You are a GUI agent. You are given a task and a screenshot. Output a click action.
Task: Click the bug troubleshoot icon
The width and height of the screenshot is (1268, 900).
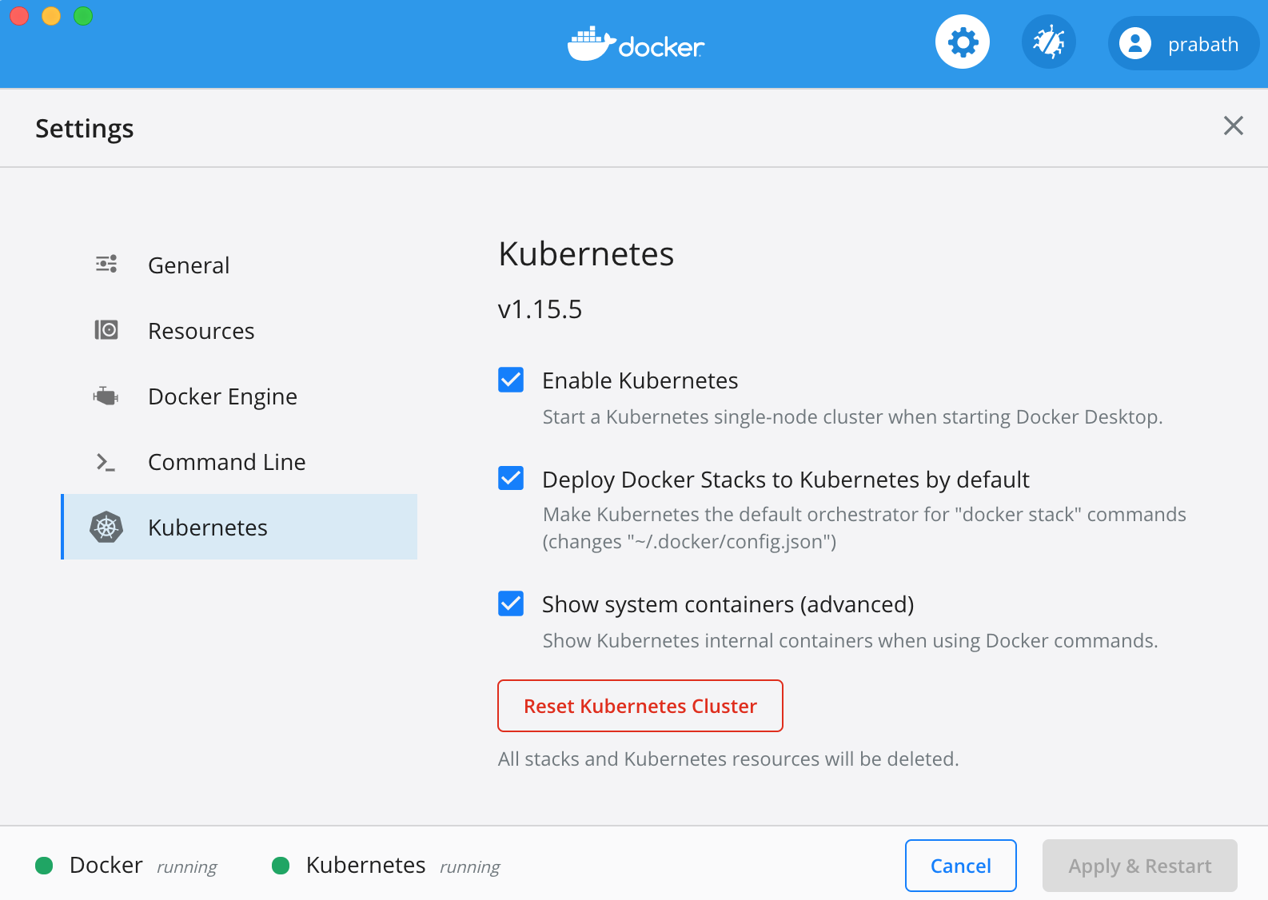[1048, 42]
